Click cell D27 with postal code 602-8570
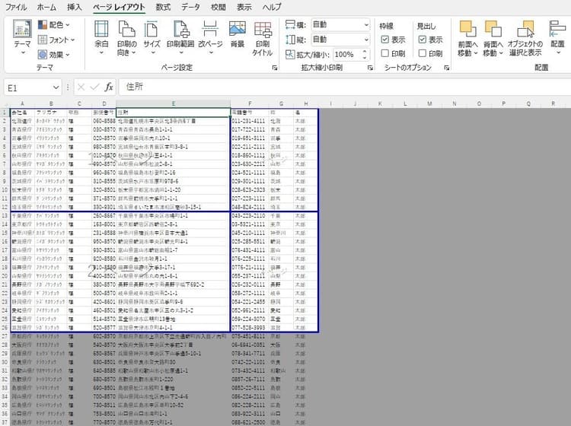This screenshot has height=426, width=571. (x=104, y=336)
